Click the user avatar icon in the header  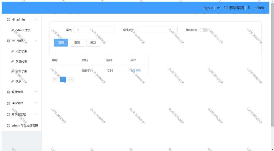249,8
